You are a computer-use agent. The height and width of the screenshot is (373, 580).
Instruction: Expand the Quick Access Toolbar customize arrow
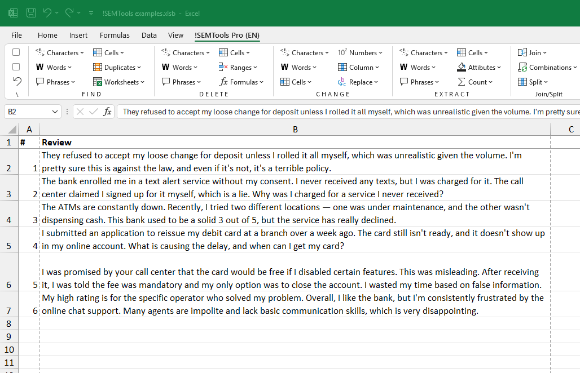(91, 13)
